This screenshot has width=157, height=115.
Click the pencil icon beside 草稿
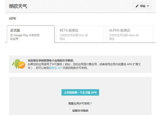pos(137,6)
